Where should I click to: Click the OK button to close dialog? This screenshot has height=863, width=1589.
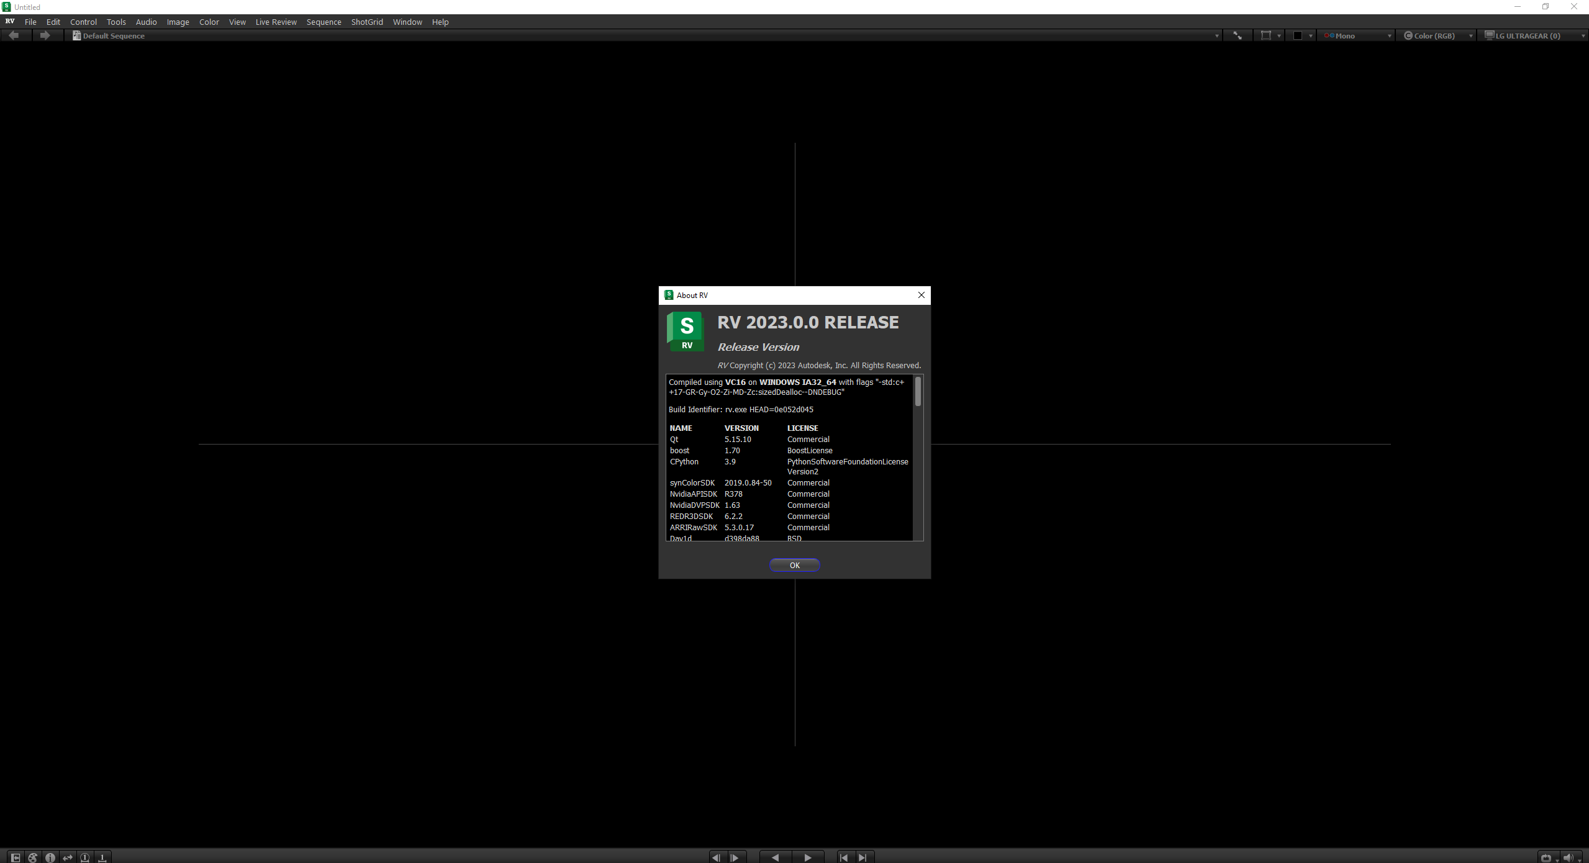[x=795, y=564]
